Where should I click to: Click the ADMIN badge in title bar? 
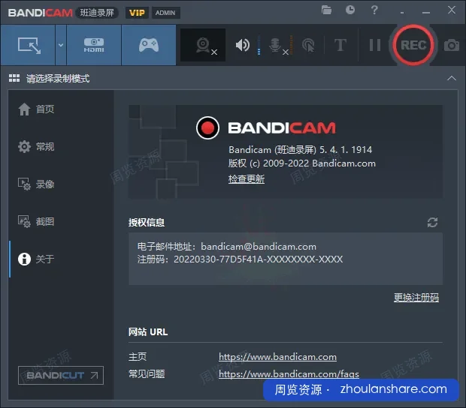[x=165, y=13]
